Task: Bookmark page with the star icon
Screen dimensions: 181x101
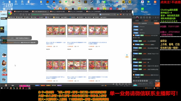Action: pyautogui.click(x=29, y=14)
